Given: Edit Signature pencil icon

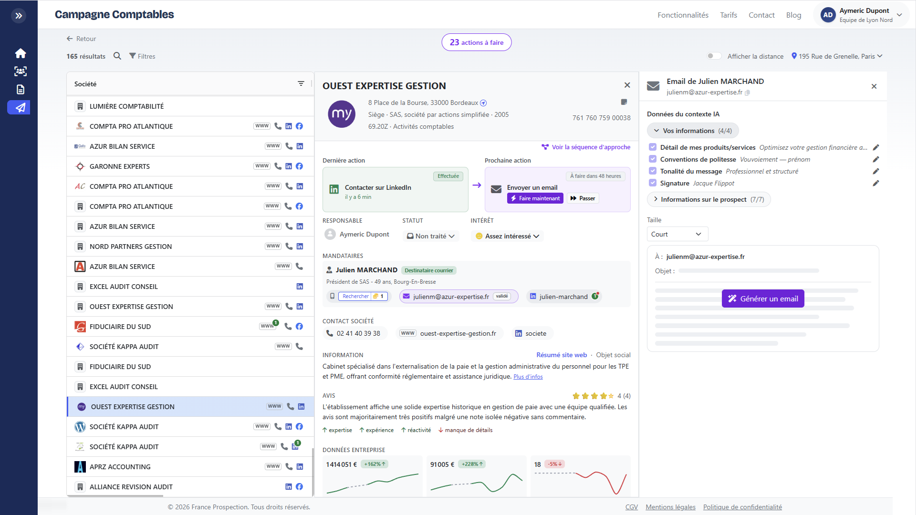Looking at the screenshot, I should point(876,183).
